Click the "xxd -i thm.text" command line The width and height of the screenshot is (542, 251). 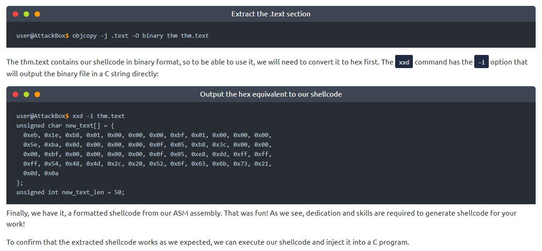coord(70,116)
